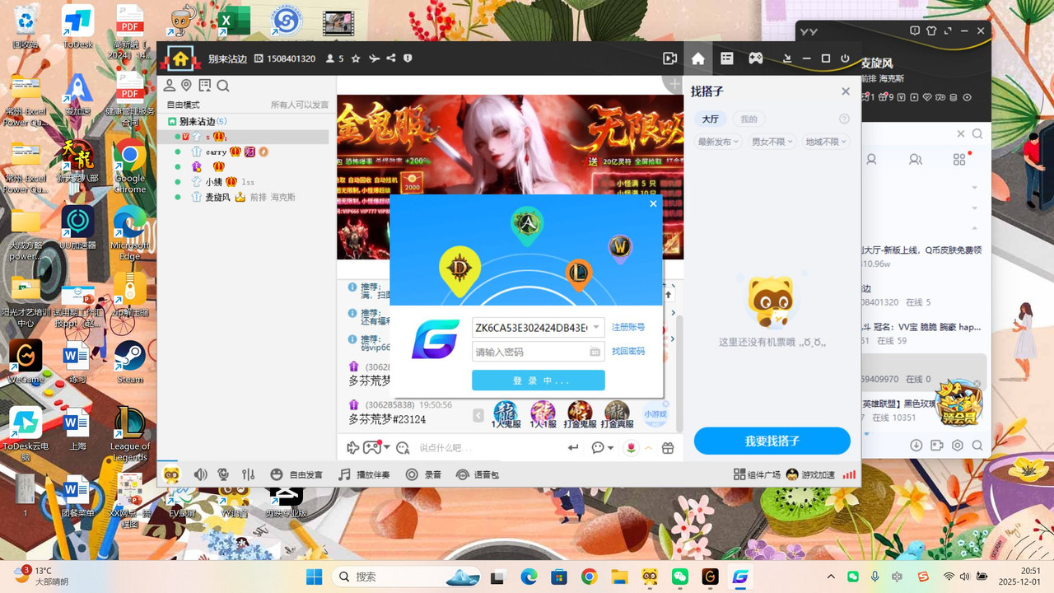
Task: Click the flower gift icon
Action: (x=631, y=447)
